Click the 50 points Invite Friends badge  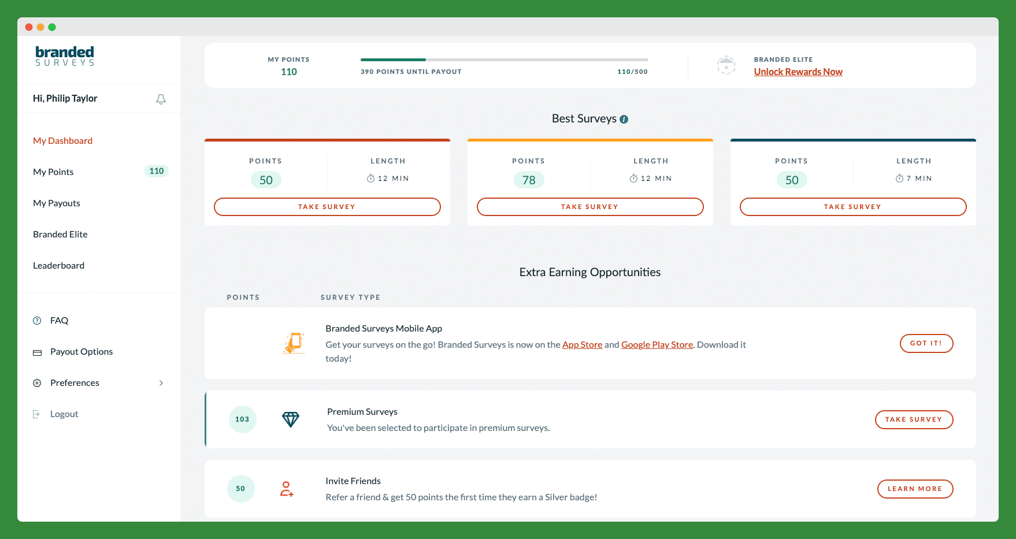pos(240,489)
